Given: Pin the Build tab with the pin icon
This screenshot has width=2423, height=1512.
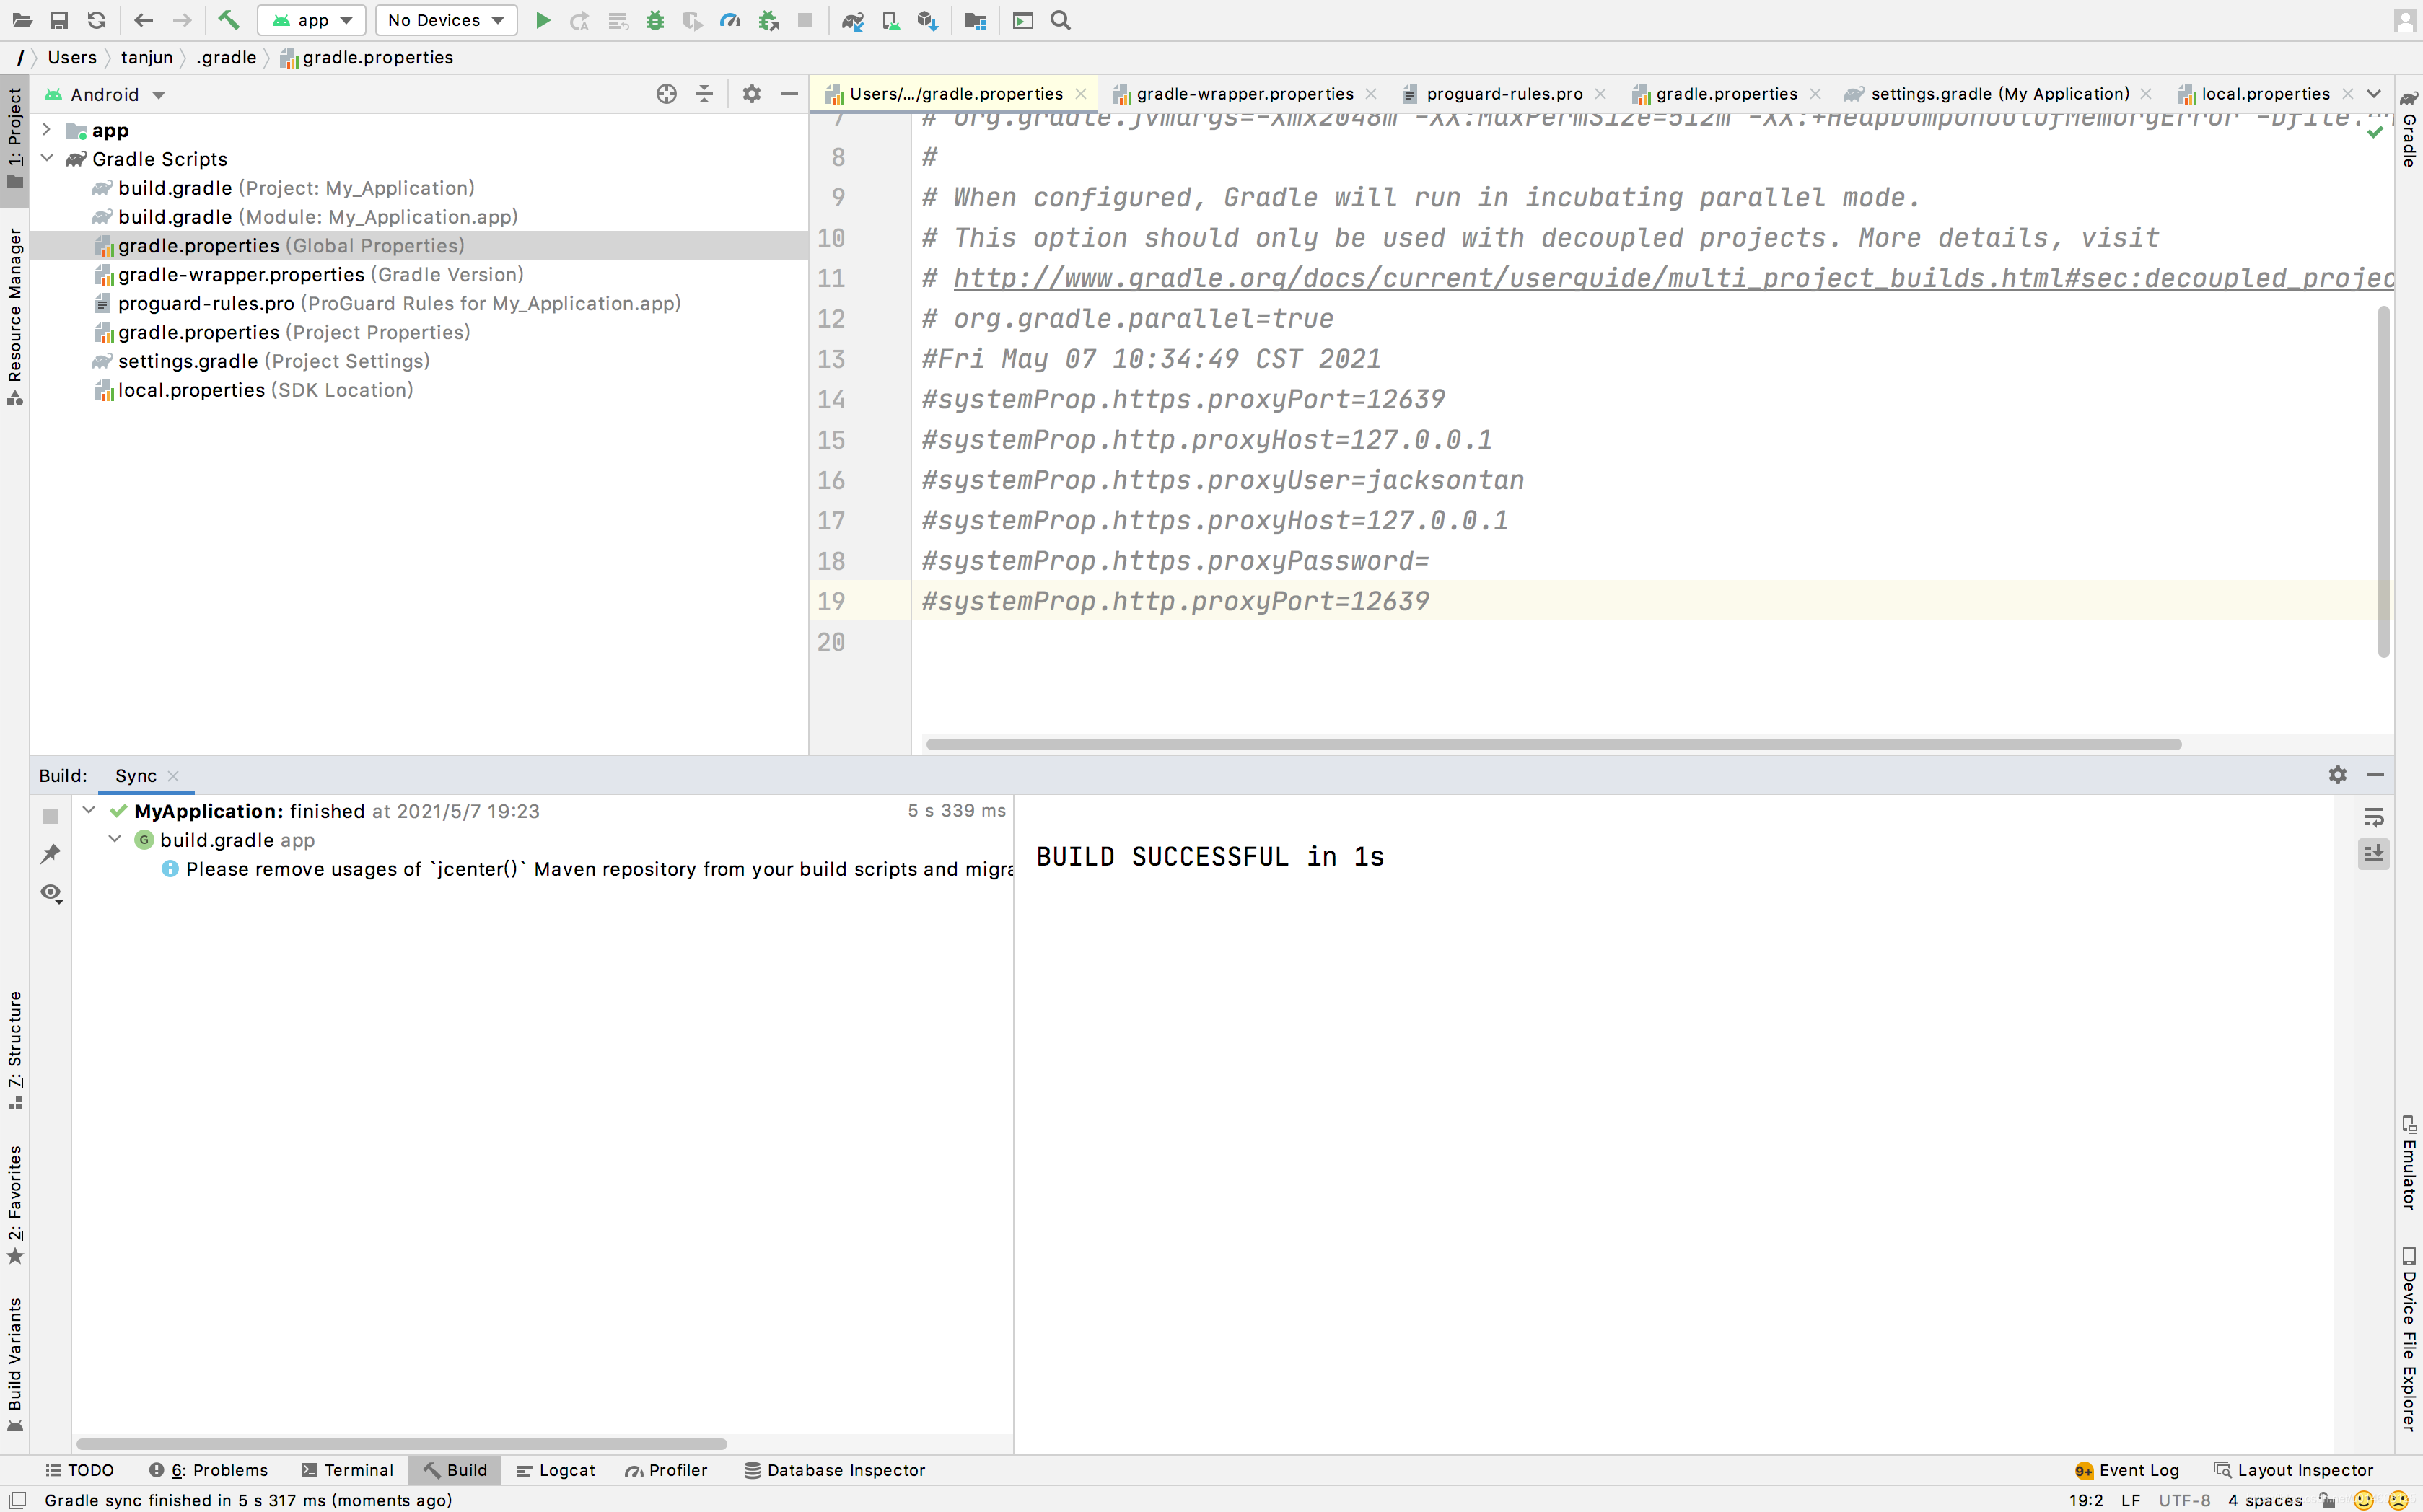Looking at the screenshot, I should coord(51,853).
